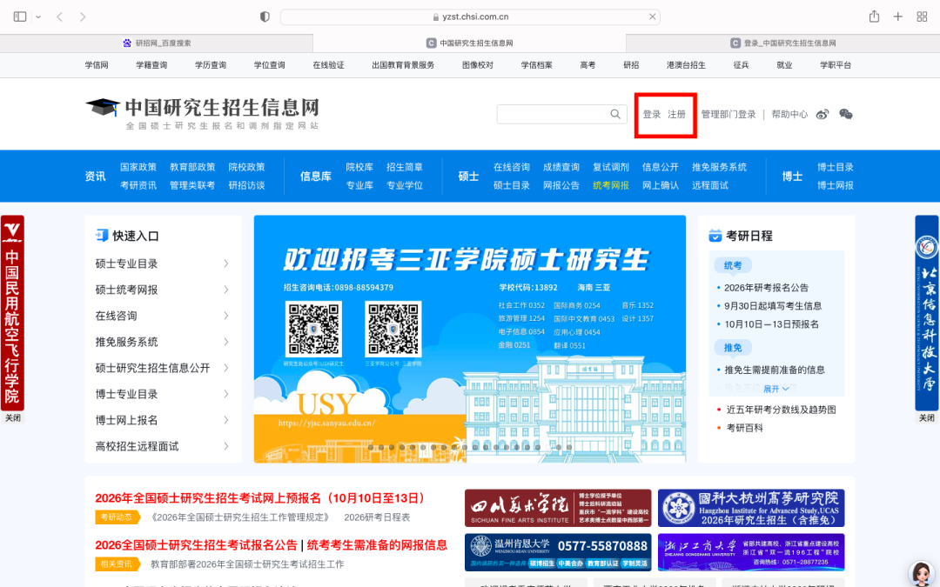Click the customer service avatar icon
The width and height of the screenshot is (940, 587).
point(920,572)
